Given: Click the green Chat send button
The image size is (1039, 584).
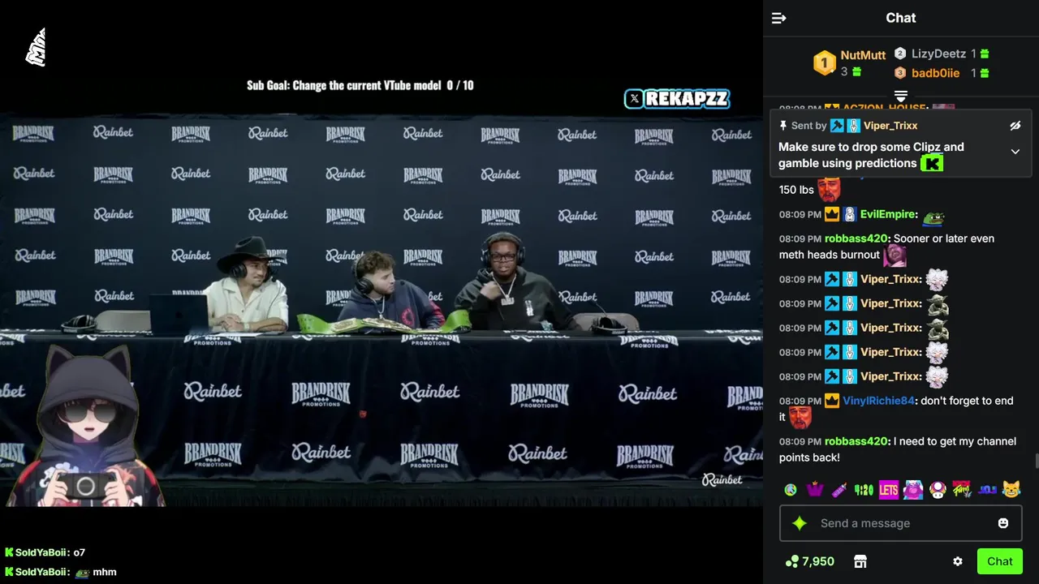Looking at the screenshot, I should tap(999, 561).
